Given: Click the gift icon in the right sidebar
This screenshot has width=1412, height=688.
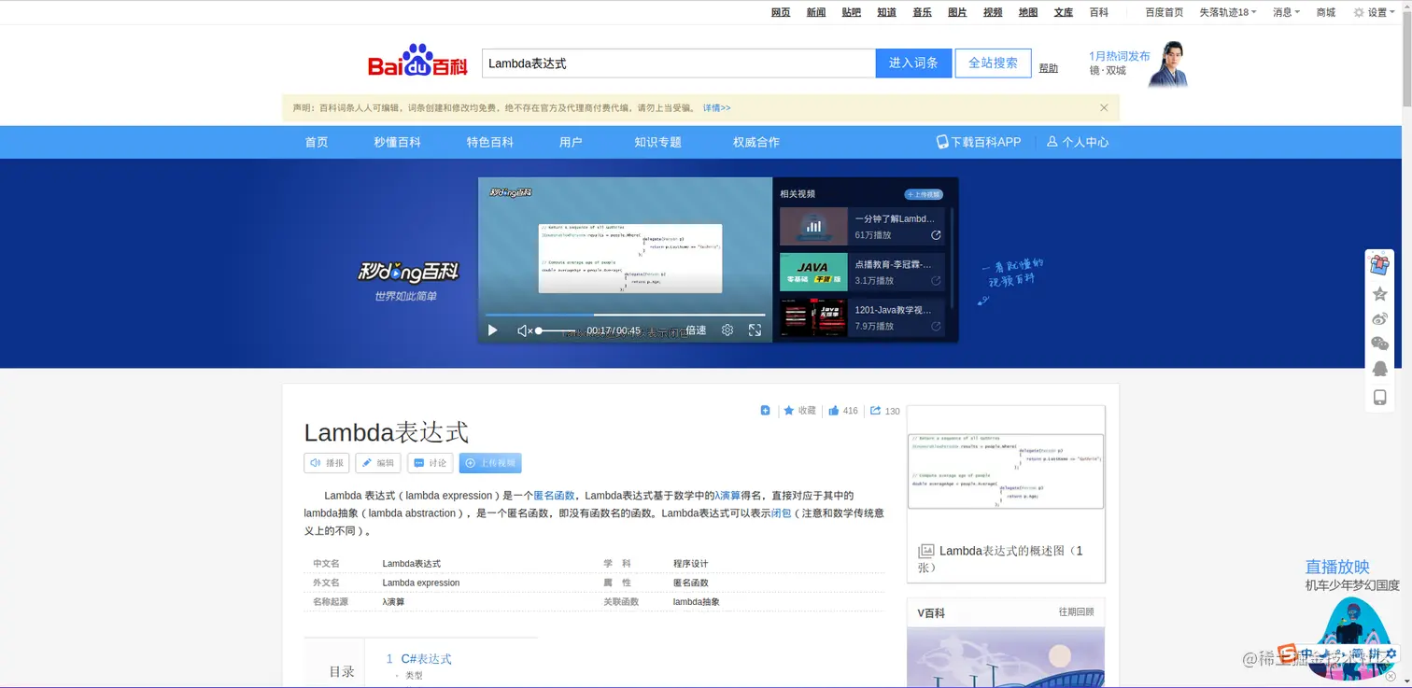Looking at the screenshot, I should [x=1379, y=264].
